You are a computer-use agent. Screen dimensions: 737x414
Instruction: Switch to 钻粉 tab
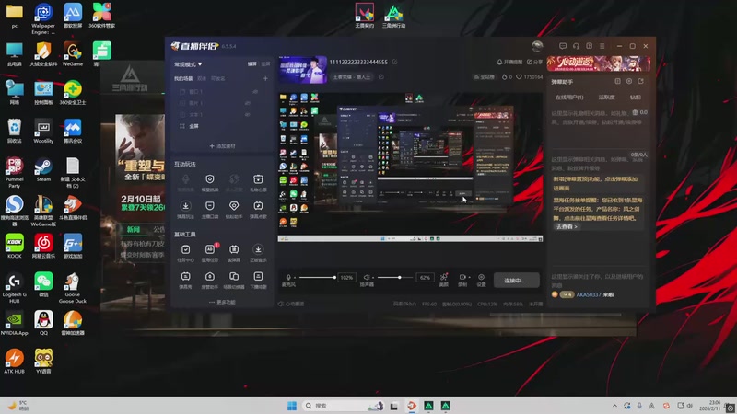click(636, 98)
